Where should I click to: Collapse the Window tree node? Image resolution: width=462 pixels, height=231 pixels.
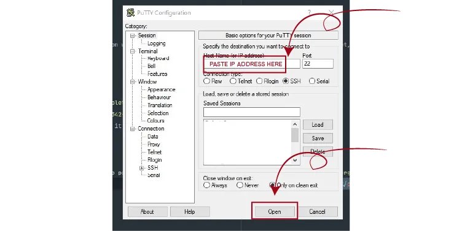(x=132, y=81)
